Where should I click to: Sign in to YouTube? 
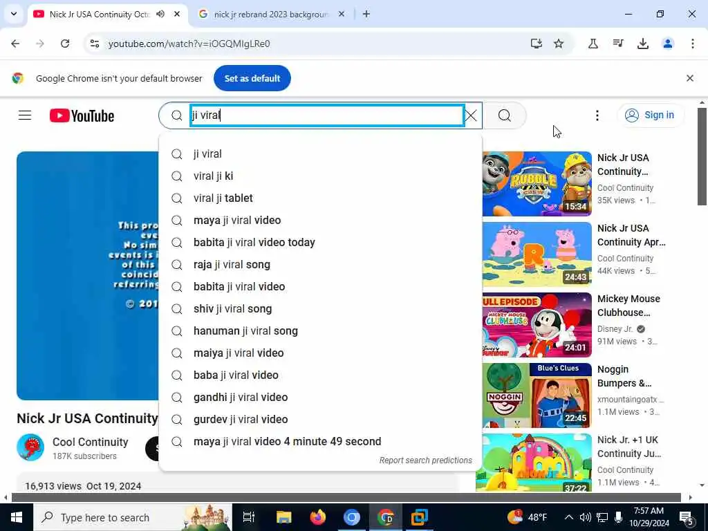click(650, 115)
